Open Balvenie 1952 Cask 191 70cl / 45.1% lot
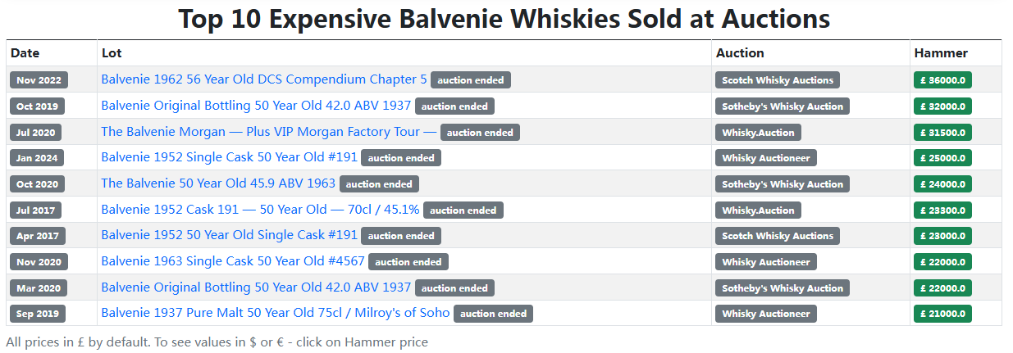 click(260, 210)
